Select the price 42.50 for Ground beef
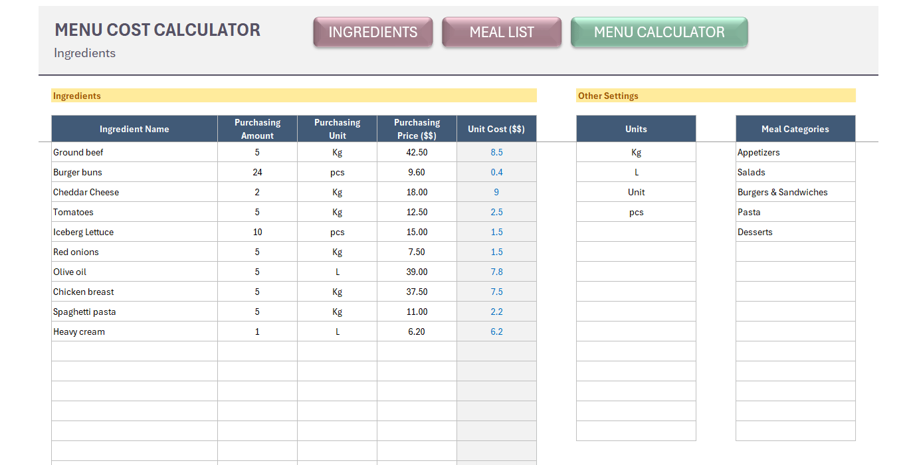 tap(417, 152)
